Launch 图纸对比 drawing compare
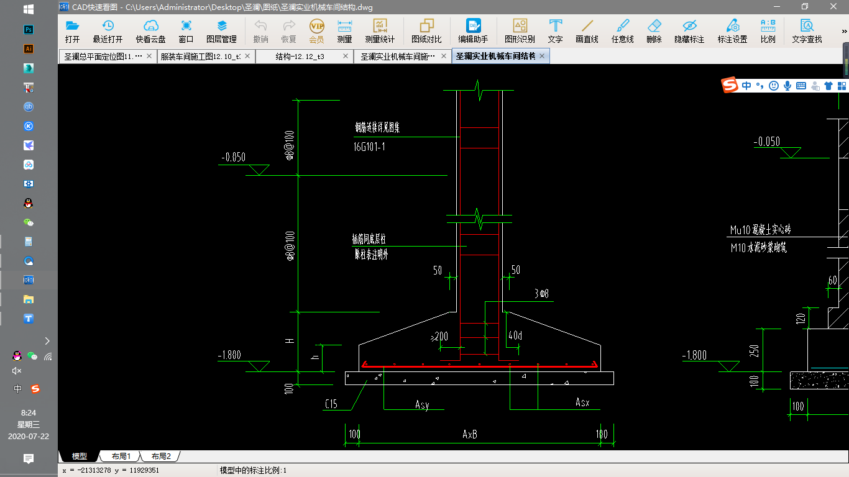849x477 pixels. pos(426,31)
